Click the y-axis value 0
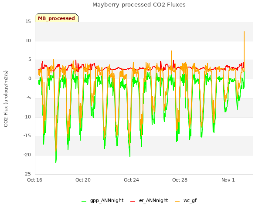 click(x=30, y=78)
